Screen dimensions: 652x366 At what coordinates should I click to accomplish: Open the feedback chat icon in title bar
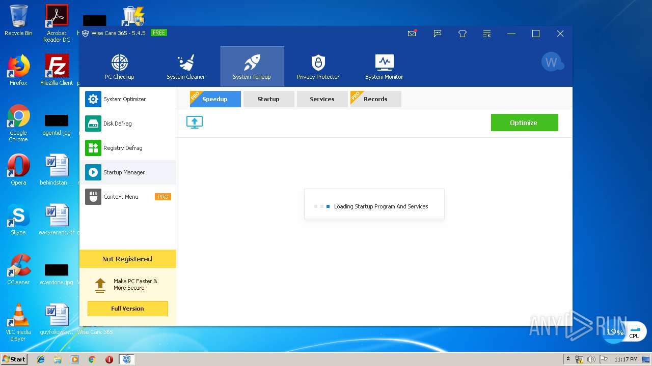click(x=438, y=34)
